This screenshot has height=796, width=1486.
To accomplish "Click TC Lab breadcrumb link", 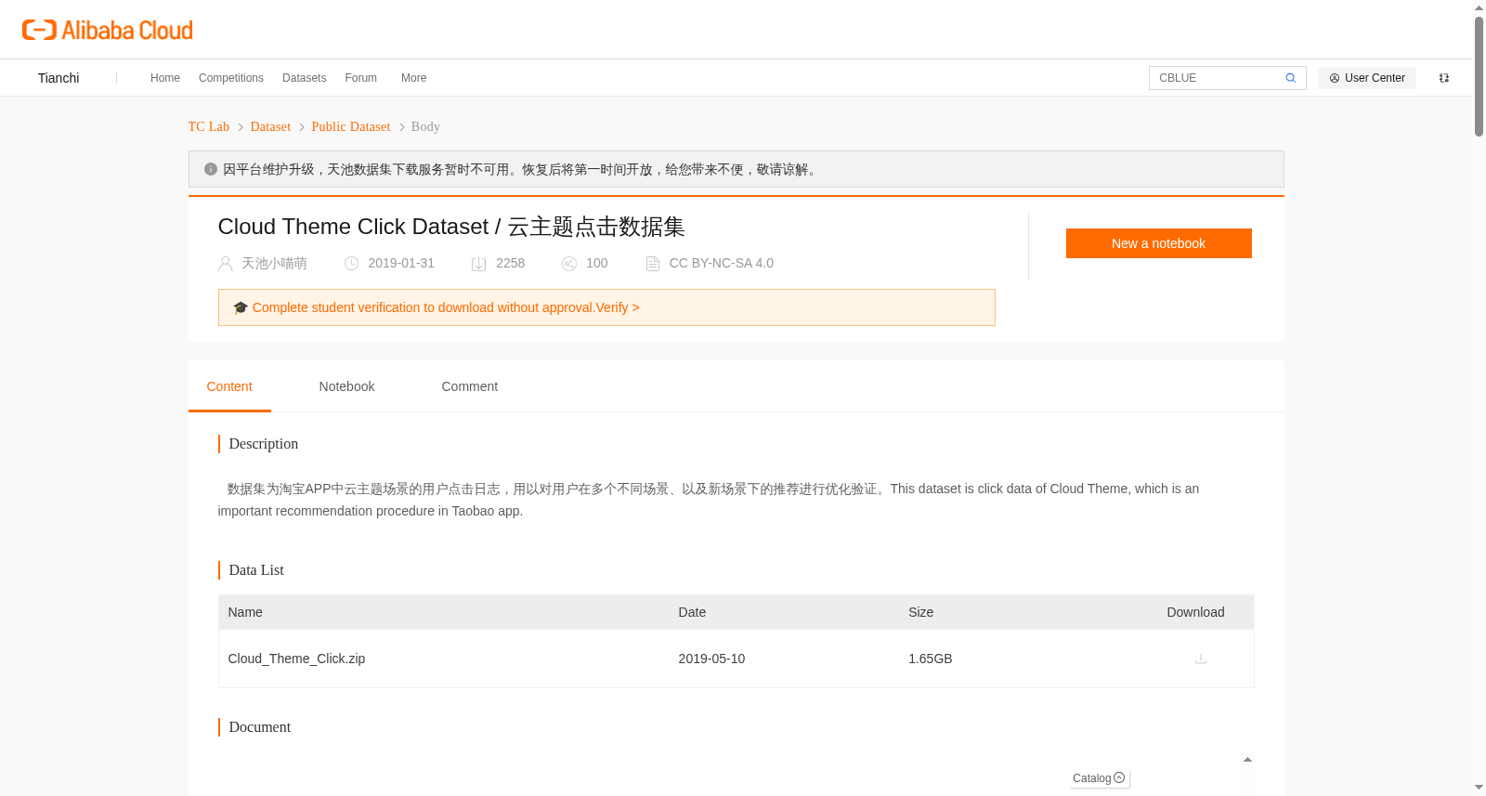I will [x=209, y=126].
